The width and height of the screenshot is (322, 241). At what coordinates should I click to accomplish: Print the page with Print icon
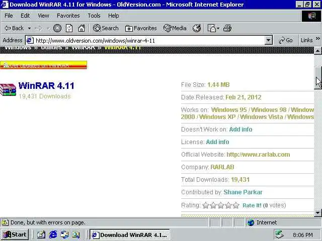click(227, 28)
